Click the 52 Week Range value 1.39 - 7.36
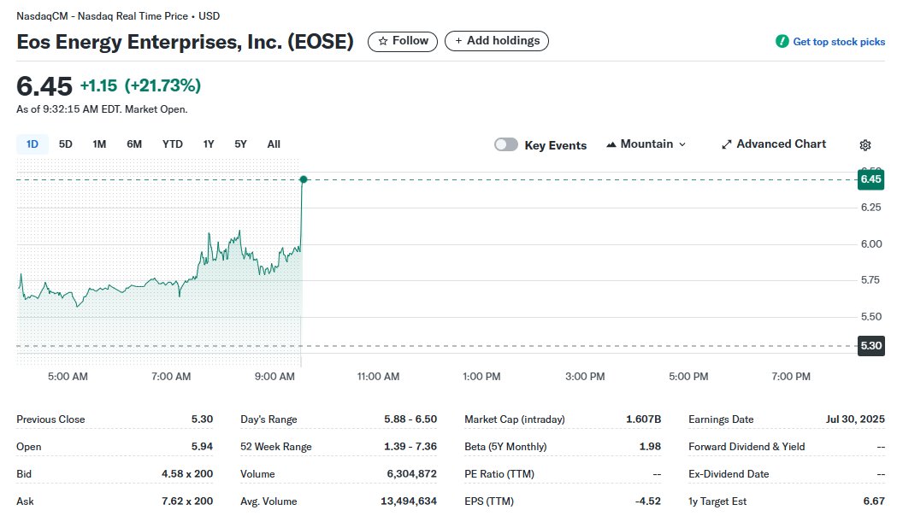The height and width of the screenshot is (516, 897). (410, 446)
